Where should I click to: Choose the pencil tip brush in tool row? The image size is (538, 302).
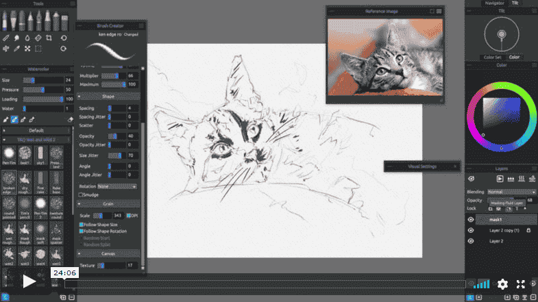click(30, 21)
